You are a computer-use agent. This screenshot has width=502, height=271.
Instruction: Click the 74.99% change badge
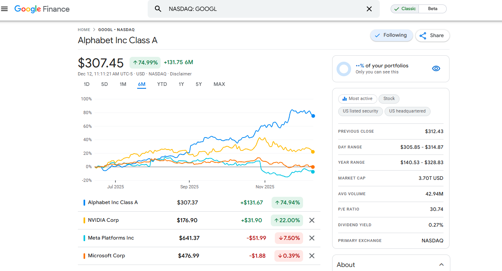pos(145,63)
